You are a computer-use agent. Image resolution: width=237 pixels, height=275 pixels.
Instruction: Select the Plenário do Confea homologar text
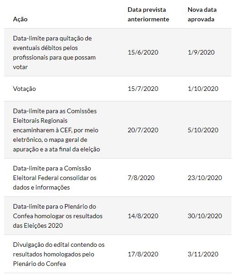coord(58,216)
